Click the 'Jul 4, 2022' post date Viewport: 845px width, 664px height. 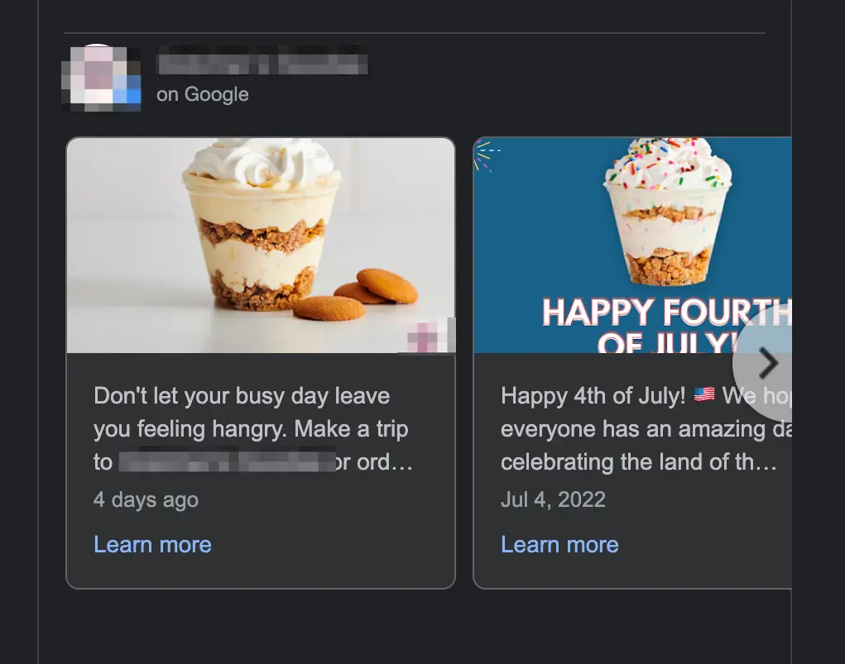(x=553, y=499)
